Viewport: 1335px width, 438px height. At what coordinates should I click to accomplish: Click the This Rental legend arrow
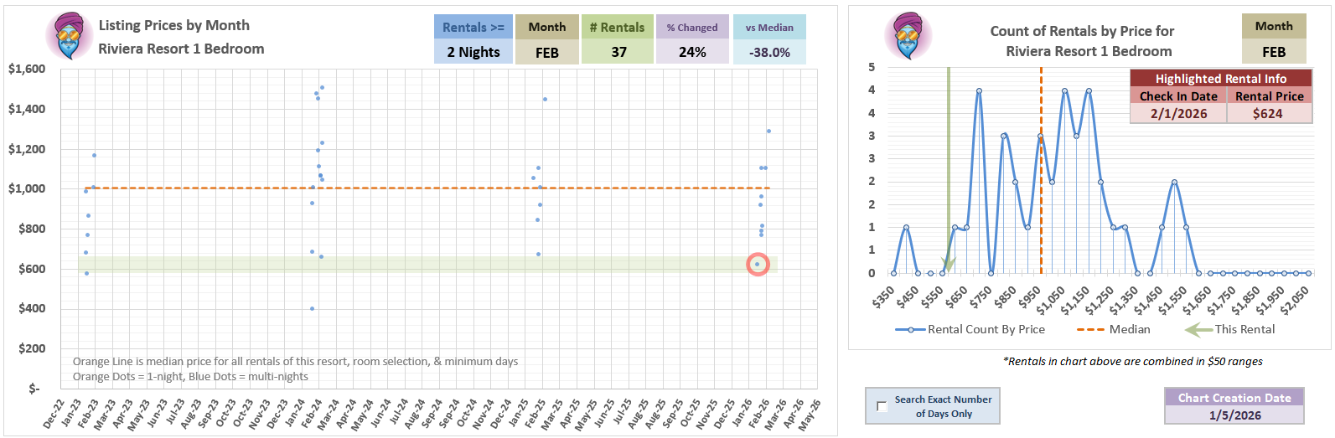(x=1198, y=330)
